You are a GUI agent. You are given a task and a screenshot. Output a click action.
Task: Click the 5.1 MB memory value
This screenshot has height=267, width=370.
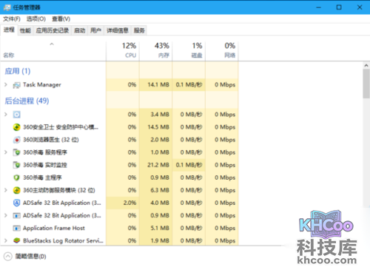[160, 228]
